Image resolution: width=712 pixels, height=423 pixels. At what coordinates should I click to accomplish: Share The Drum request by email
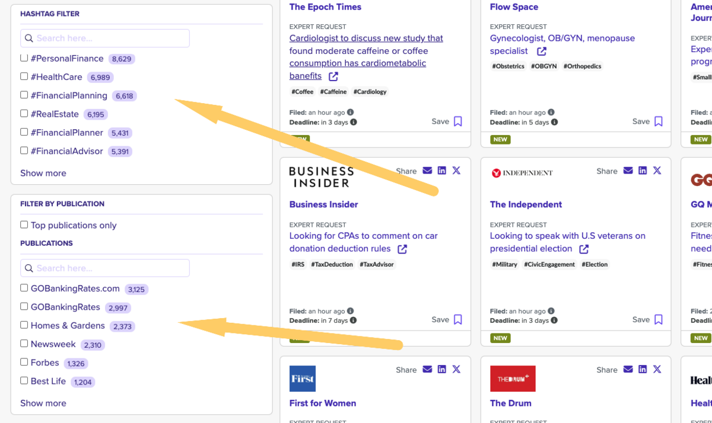point(628,369)
